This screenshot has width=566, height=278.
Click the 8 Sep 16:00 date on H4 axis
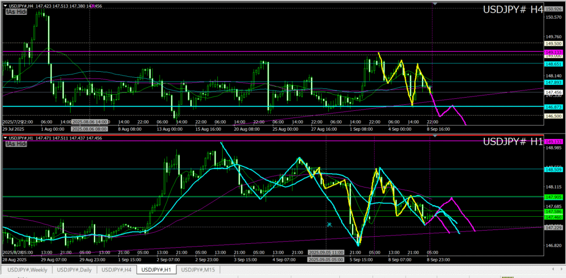click(438, 129)
